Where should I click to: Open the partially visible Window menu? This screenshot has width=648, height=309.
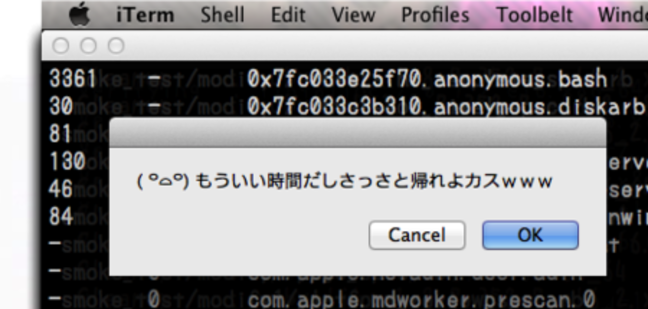(x=623, y=15)
